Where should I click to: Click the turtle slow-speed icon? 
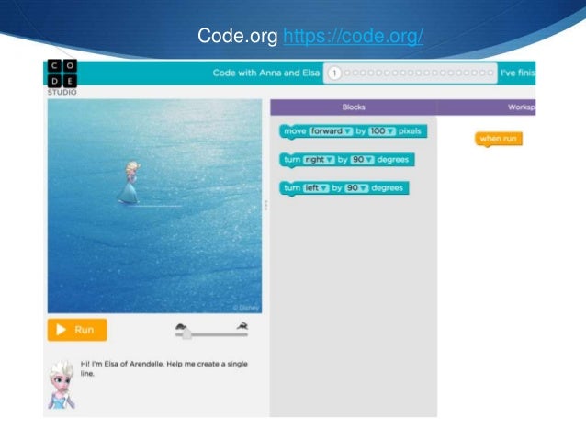pyautogui.click(x=181, y=326)
